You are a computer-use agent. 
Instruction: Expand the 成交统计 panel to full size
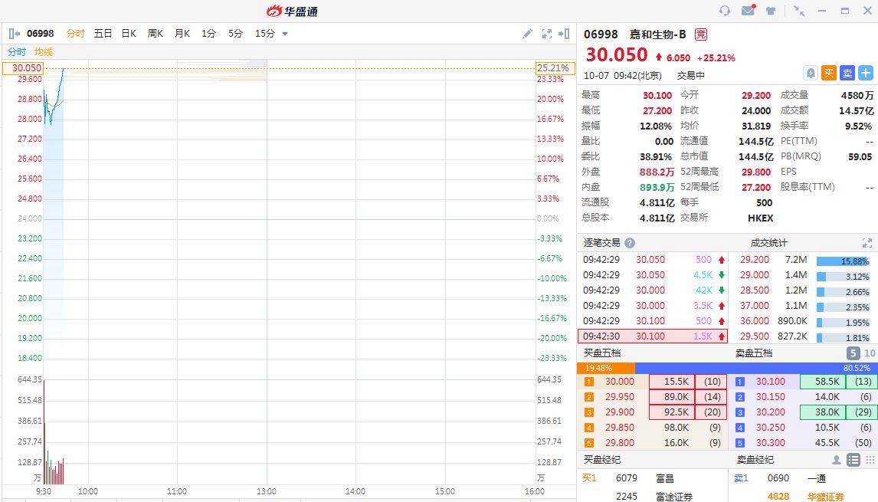tap(867, 243)
